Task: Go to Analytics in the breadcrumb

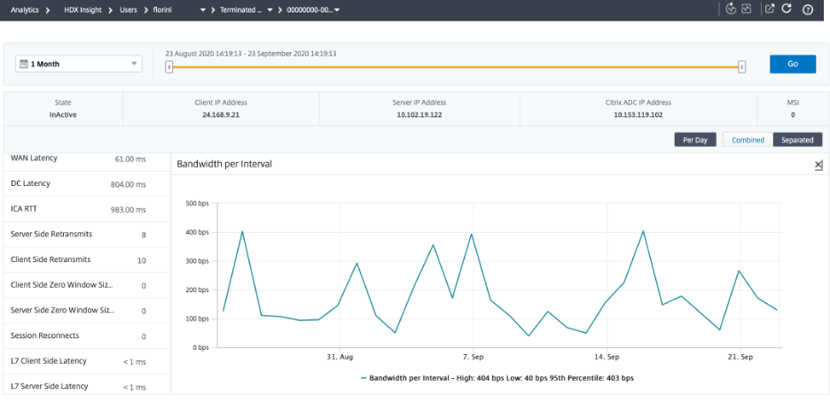Action: (25, 9)
